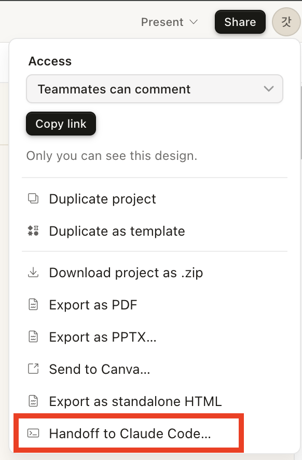This screenshot has width=302, height=460.
Task: Click the download arrow icon
Action: [33, 272]
